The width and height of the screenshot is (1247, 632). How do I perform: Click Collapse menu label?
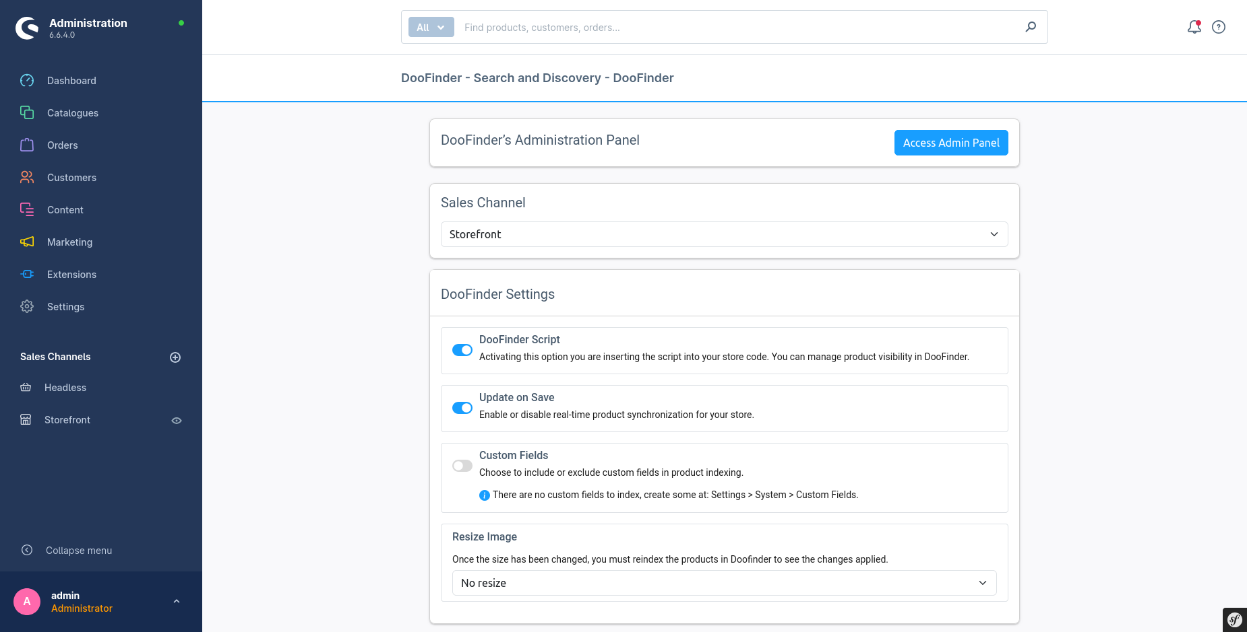[79, 551]
